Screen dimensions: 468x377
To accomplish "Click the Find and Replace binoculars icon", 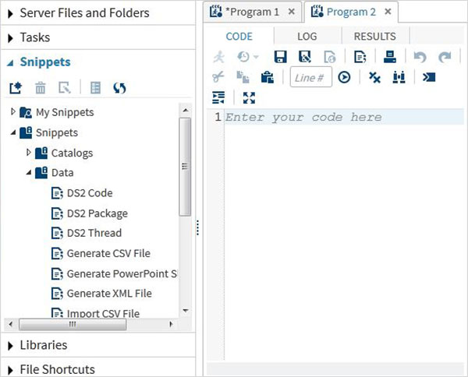I will [x=399, y=77].
